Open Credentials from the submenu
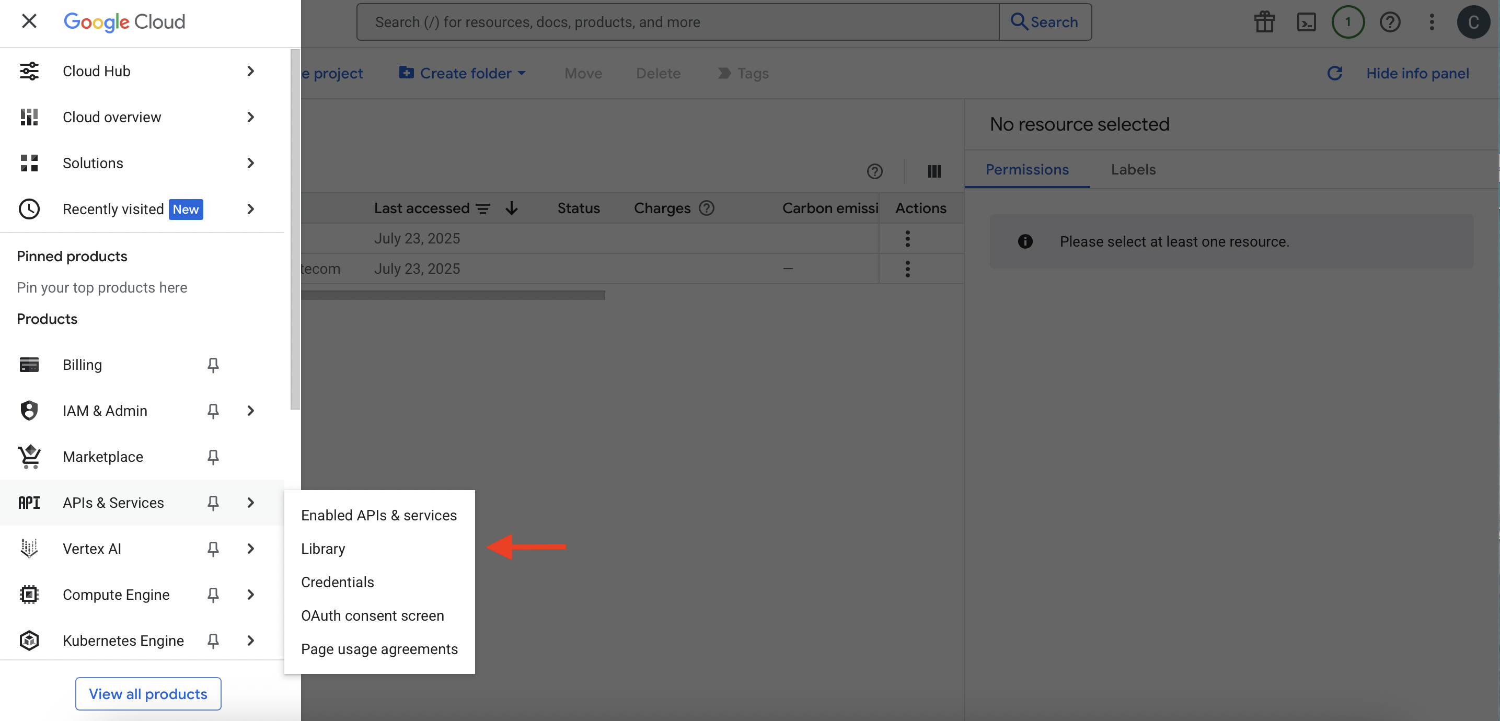Viewport: 1500px width, 721px height. (x=379, y=582)
